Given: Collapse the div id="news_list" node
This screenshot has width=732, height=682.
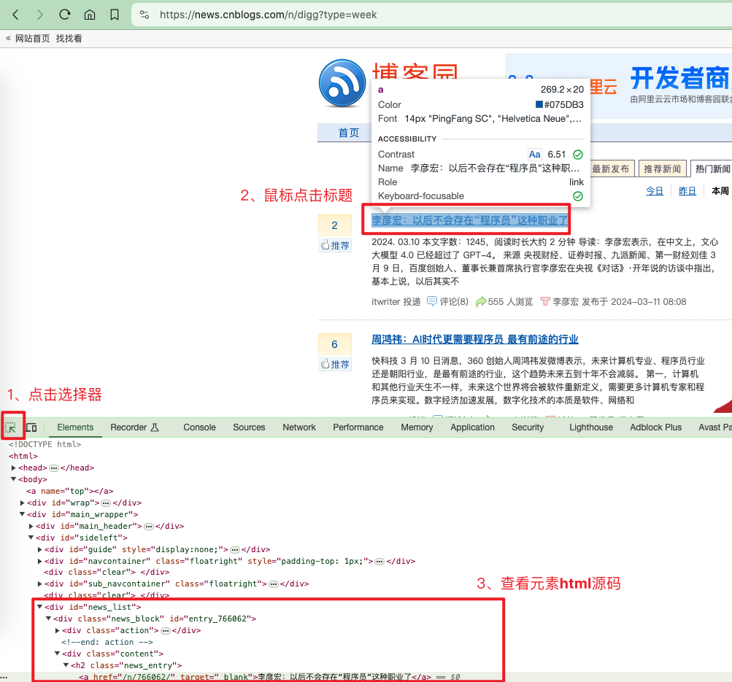Looking at the screenshot, I should coord(39,608).
